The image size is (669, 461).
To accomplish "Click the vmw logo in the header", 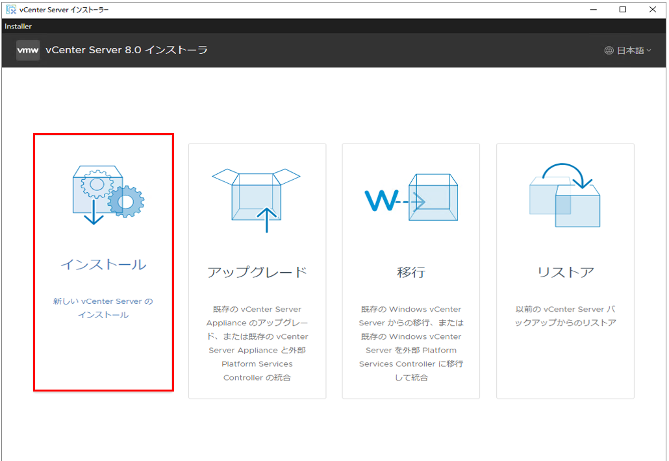I will tap(28, 51).
